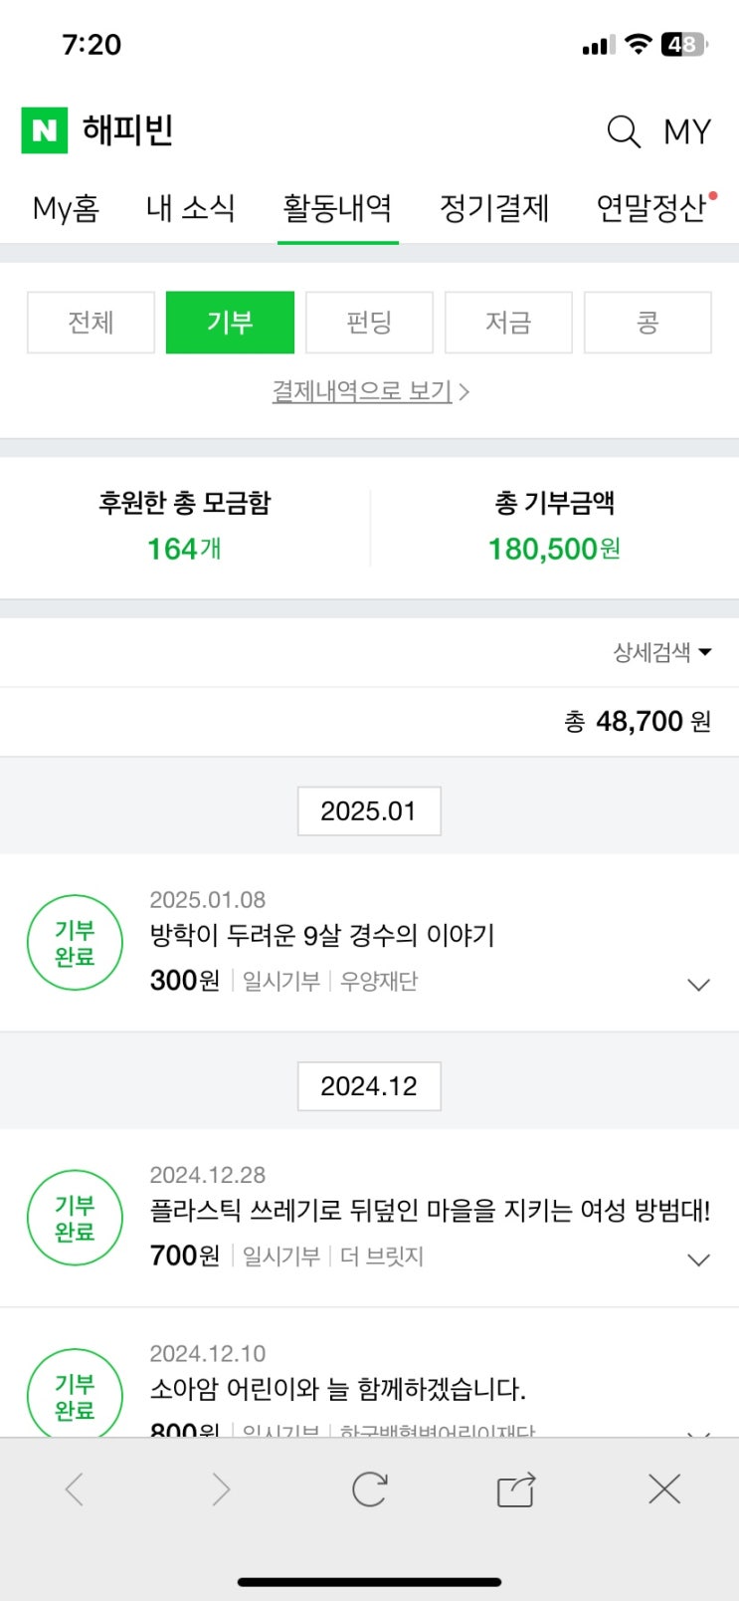Image resolution: width=739 pixels, height=1601 pixels.
Task: Switch filter to 펀딩
Action: click(x=369, y=323)
